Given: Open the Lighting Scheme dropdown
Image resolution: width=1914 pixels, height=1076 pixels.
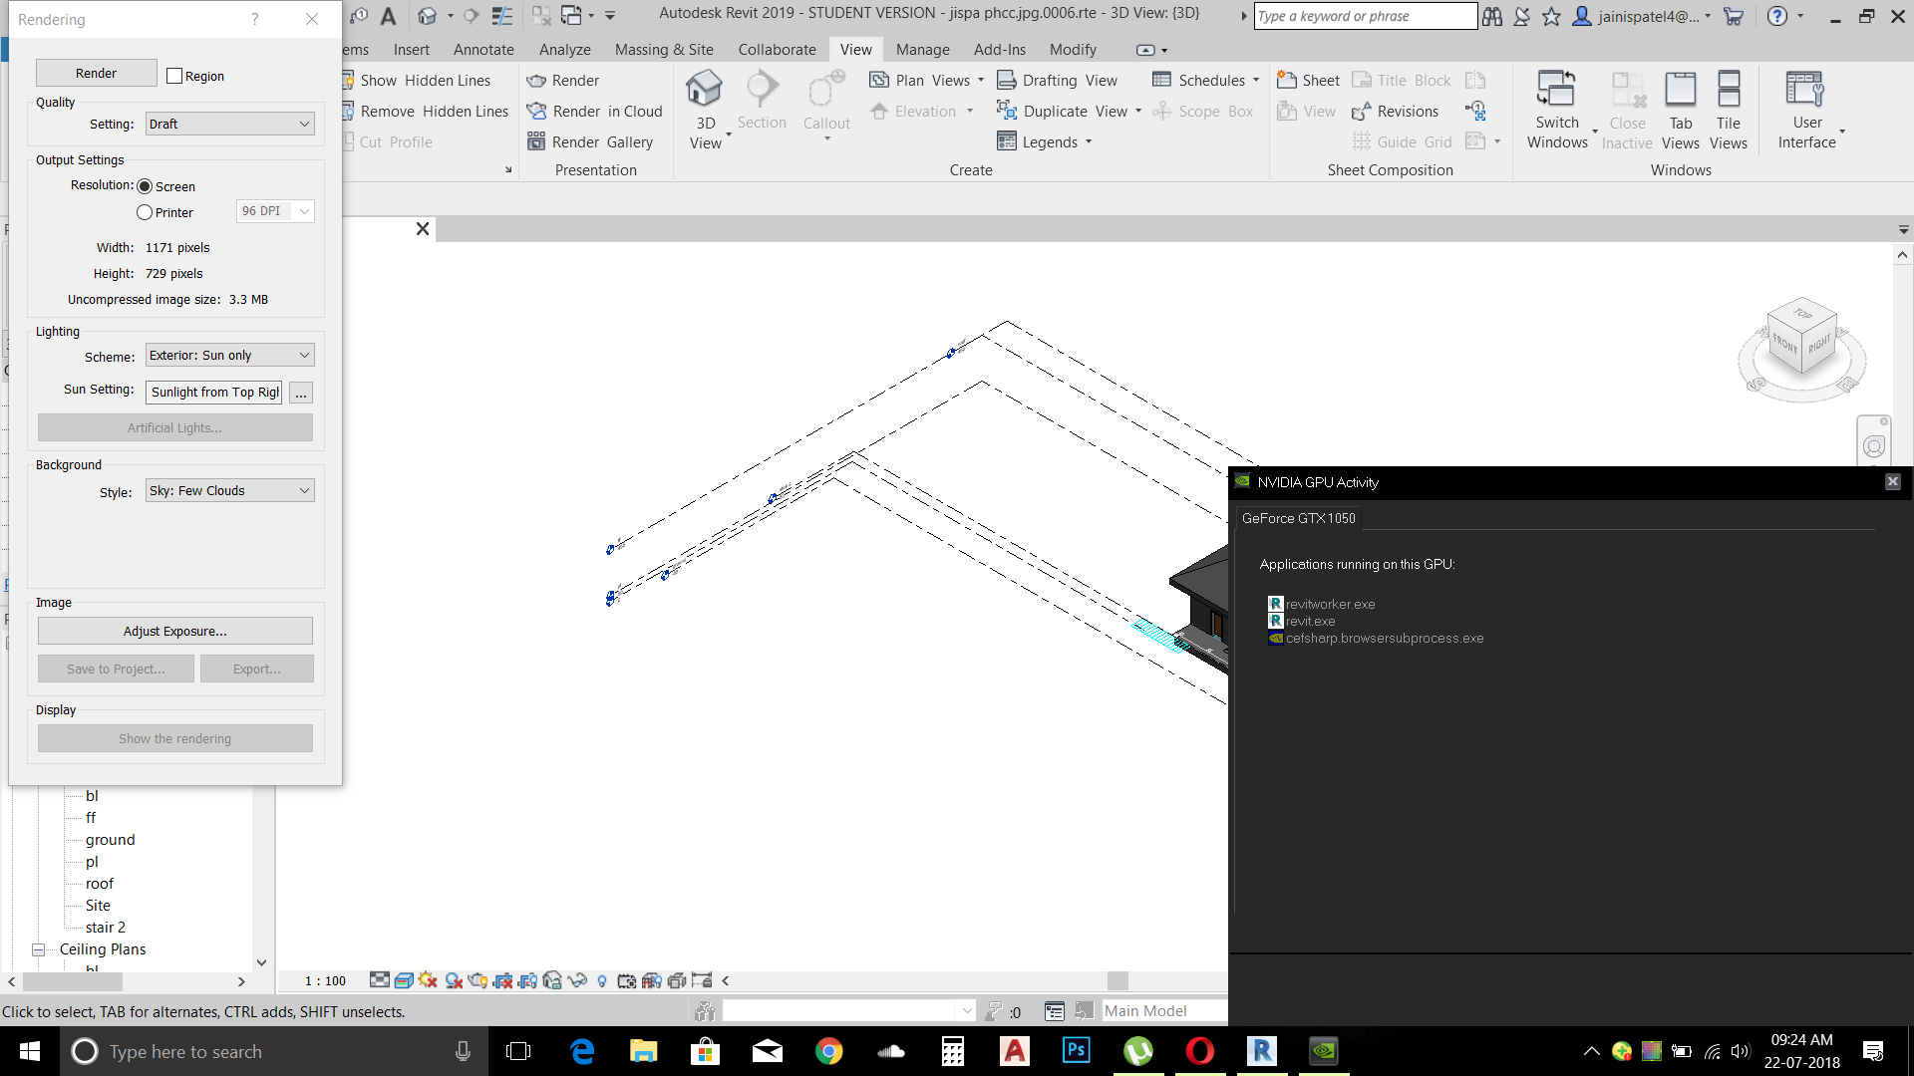Looking at the screenshot, I should click(x=229, y=355).
